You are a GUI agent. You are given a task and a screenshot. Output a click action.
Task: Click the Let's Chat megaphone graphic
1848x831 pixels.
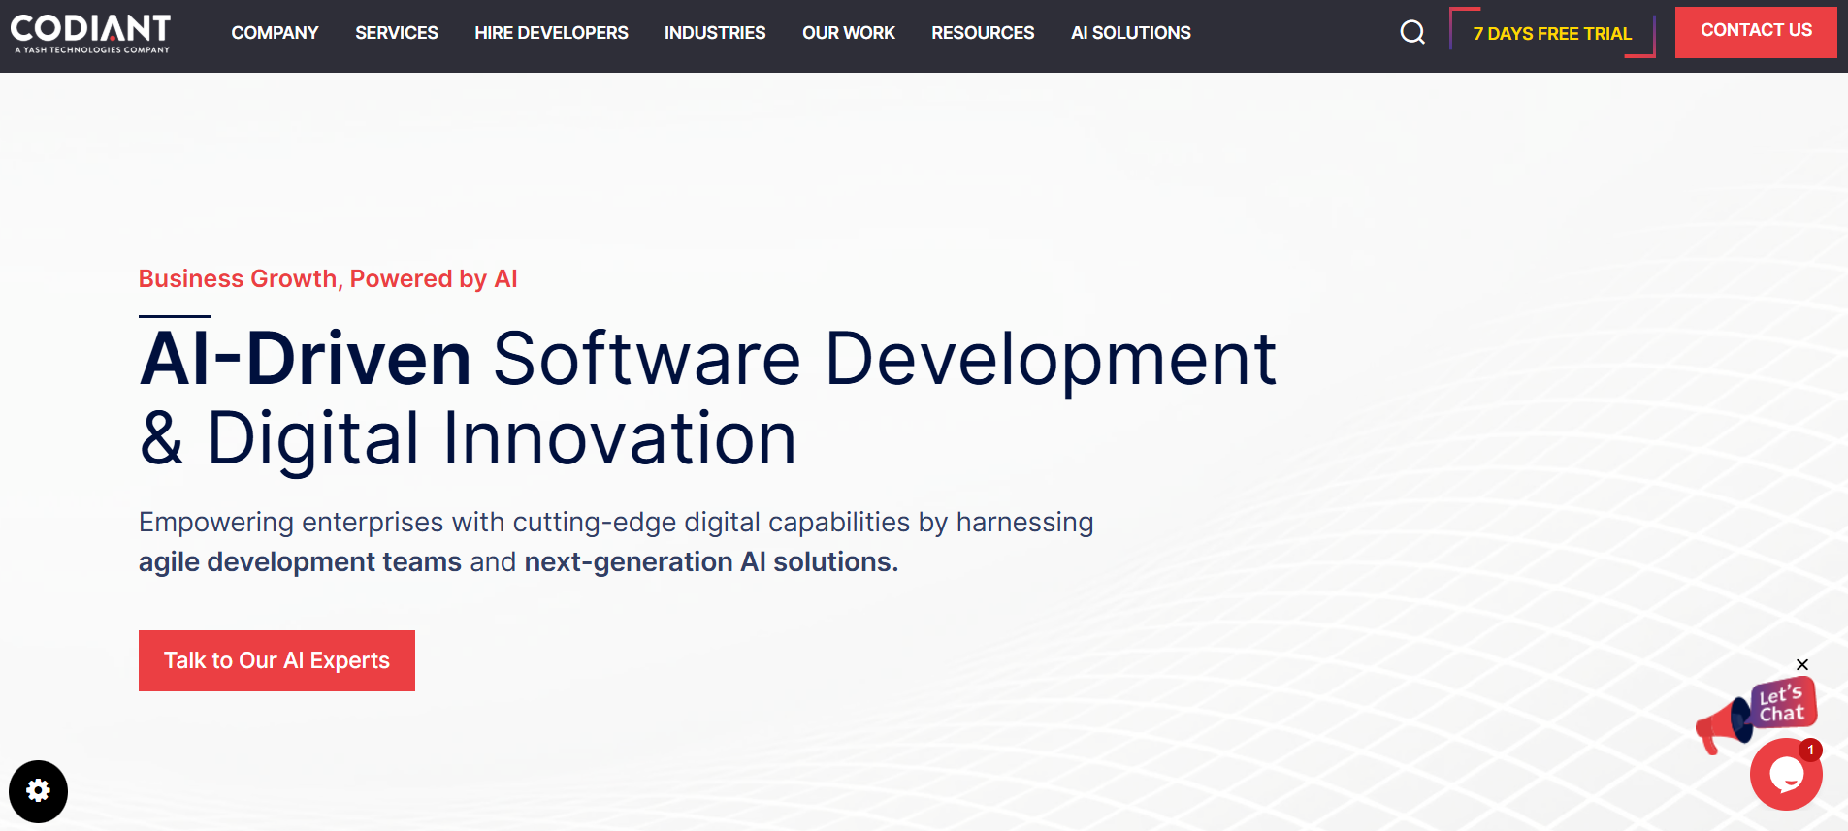pyautogui.click(x=1756, y=715)
